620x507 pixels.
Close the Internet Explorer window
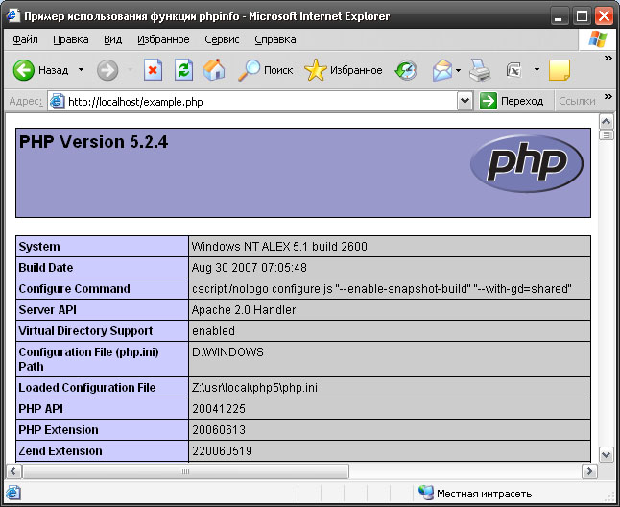[x=605, y=16]
